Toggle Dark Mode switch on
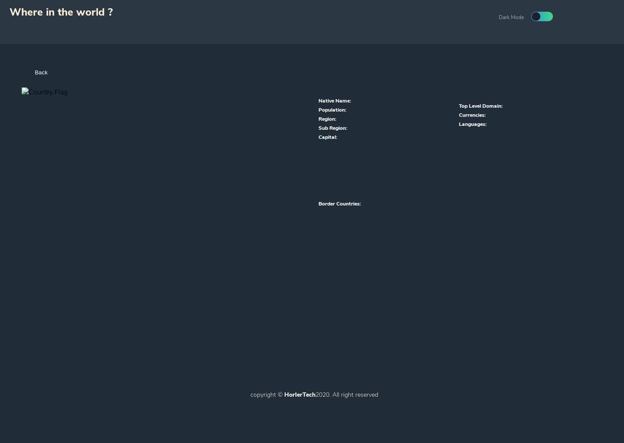Screen dimensions: 624x443 pos(542,16)
